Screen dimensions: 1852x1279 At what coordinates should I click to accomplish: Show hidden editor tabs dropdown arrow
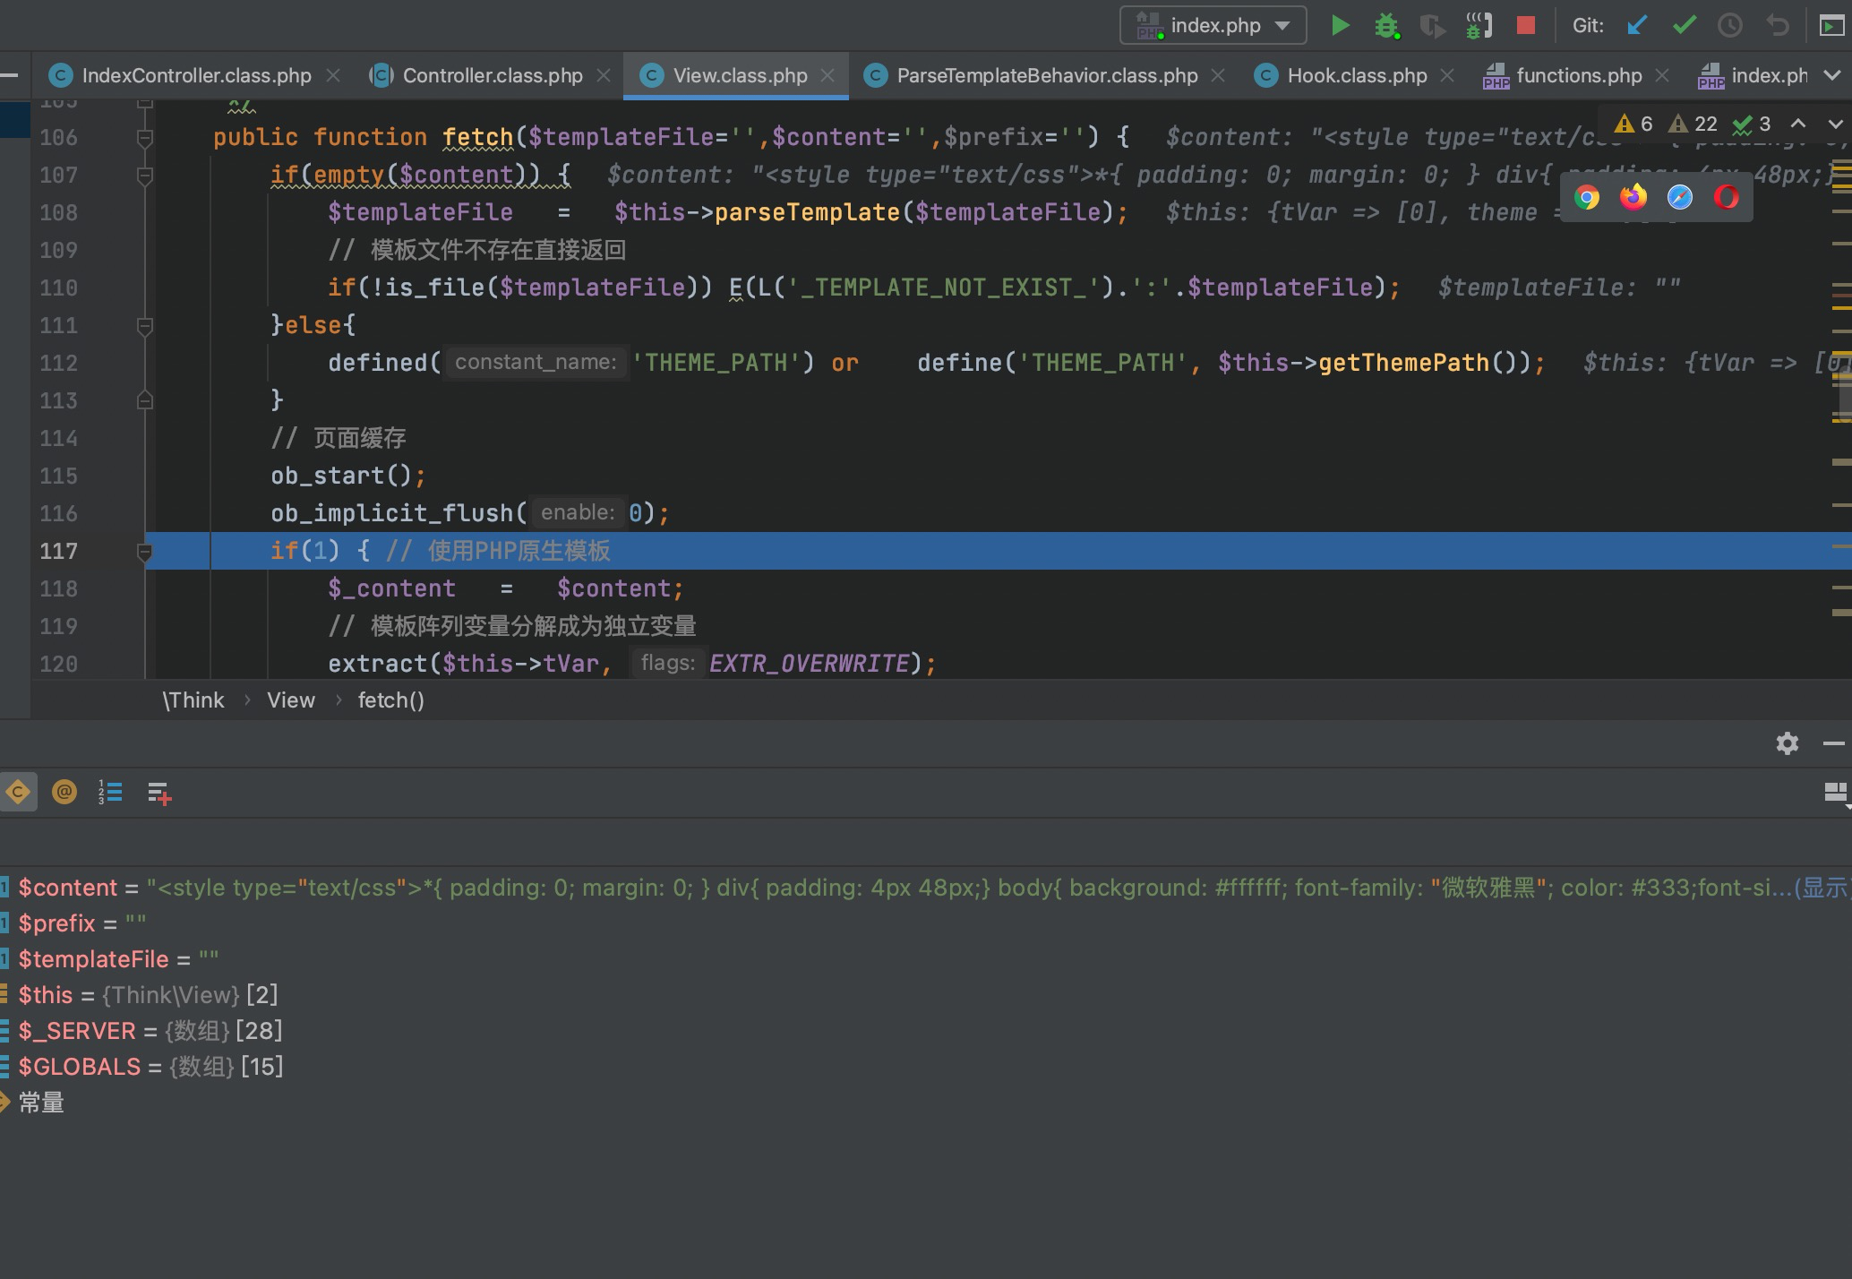pyautogui.click(x=1832, y=75)
